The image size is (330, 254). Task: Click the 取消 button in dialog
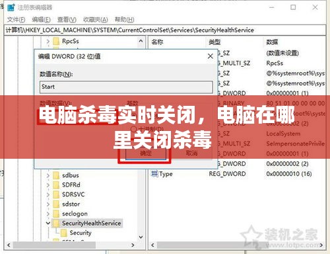(191, 153)
